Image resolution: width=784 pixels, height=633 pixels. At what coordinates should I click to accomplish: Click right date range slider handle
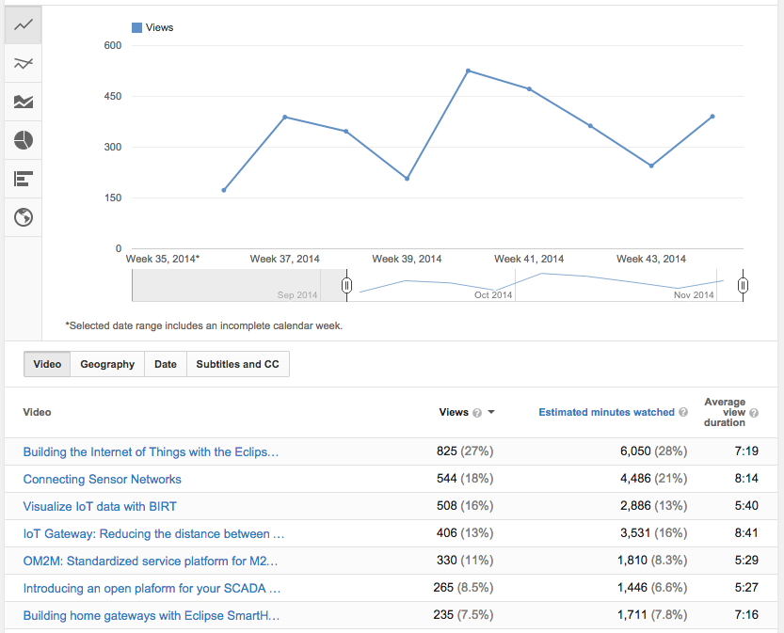[x=743, y=285]
